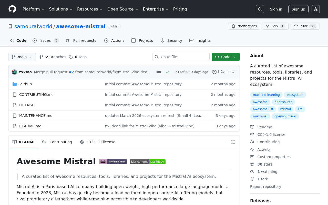Click the verified commit checkmark
The image size is (328, 205).
coord(168,72)
